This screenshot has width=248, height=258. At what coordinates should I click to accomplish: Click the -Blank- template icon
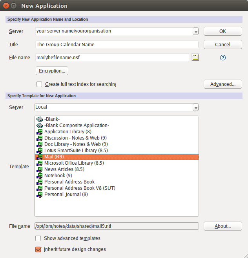tap(39, 119)
